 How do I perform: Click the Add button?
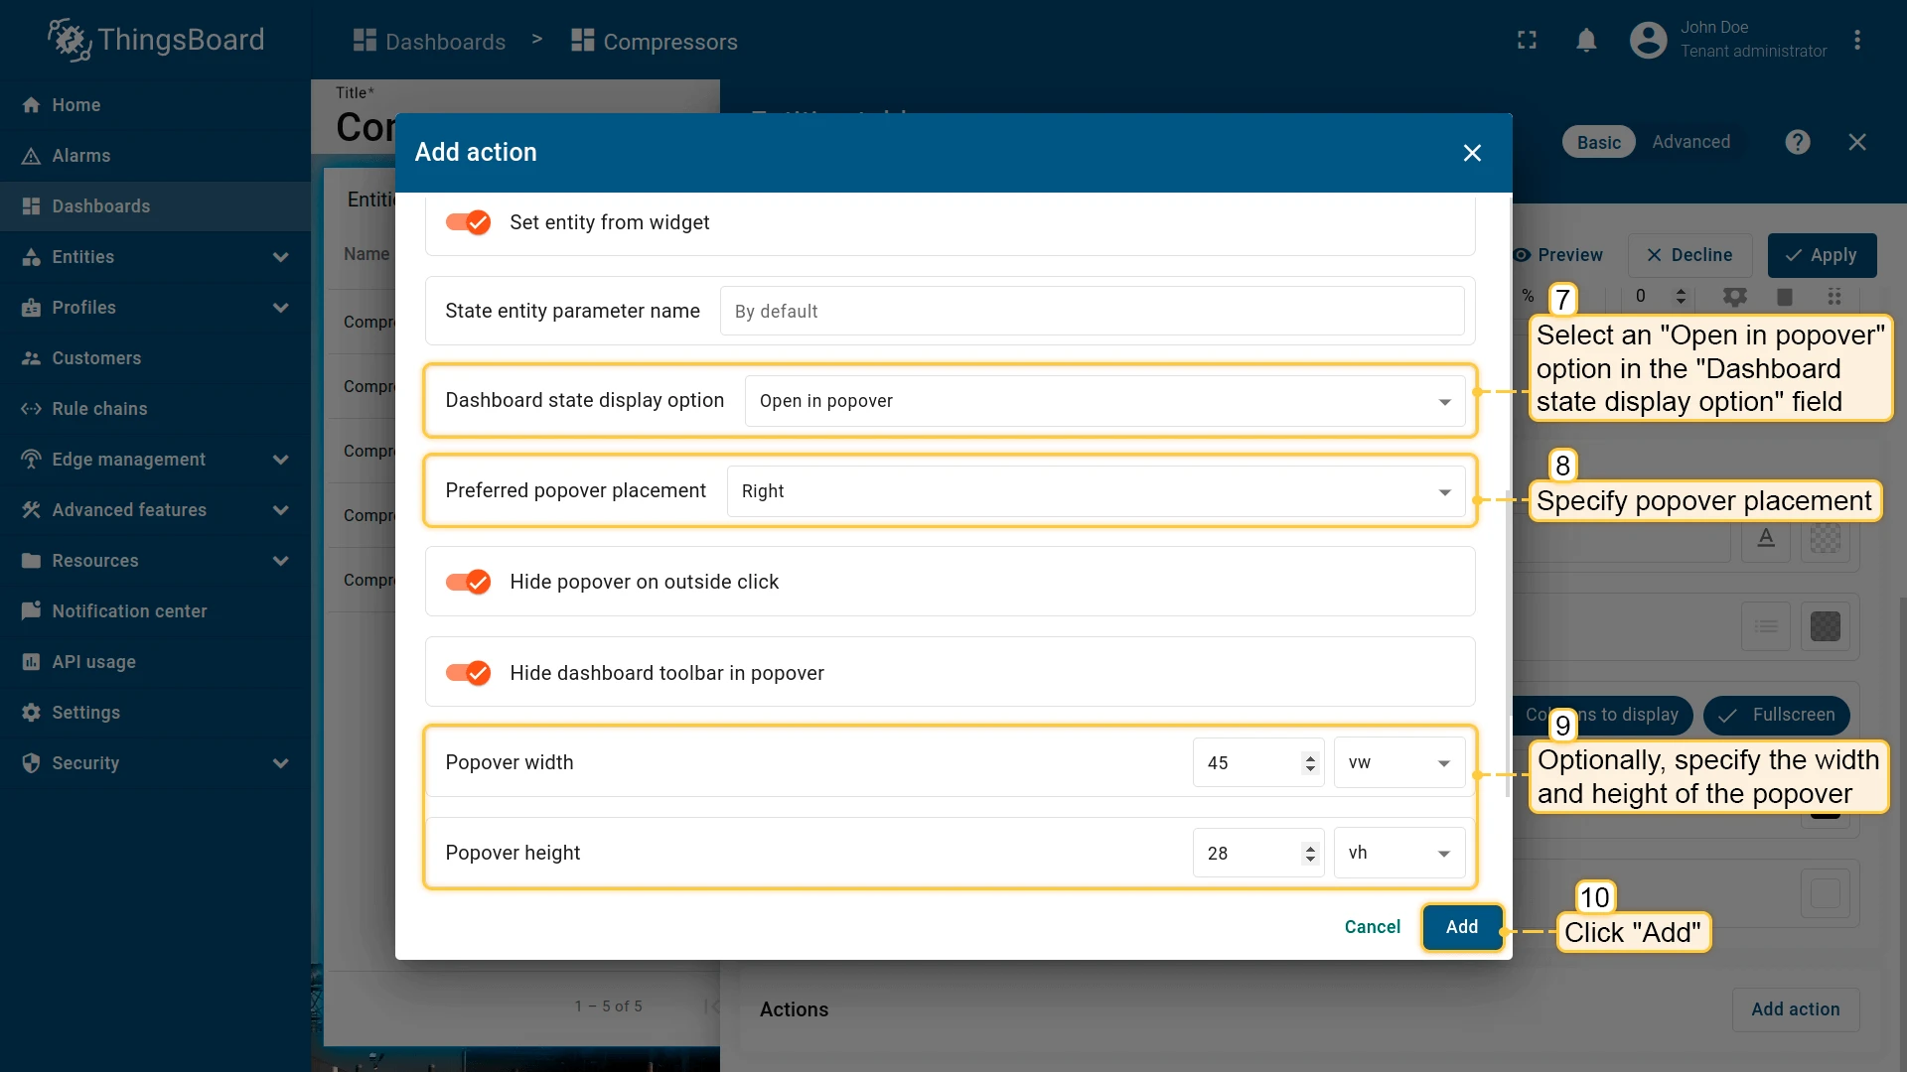coord(1462,927)
